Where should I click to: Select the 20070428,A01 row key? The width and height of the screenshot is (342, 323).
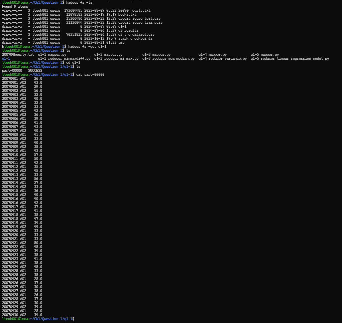pyautogui.click(x=14, y=295)
